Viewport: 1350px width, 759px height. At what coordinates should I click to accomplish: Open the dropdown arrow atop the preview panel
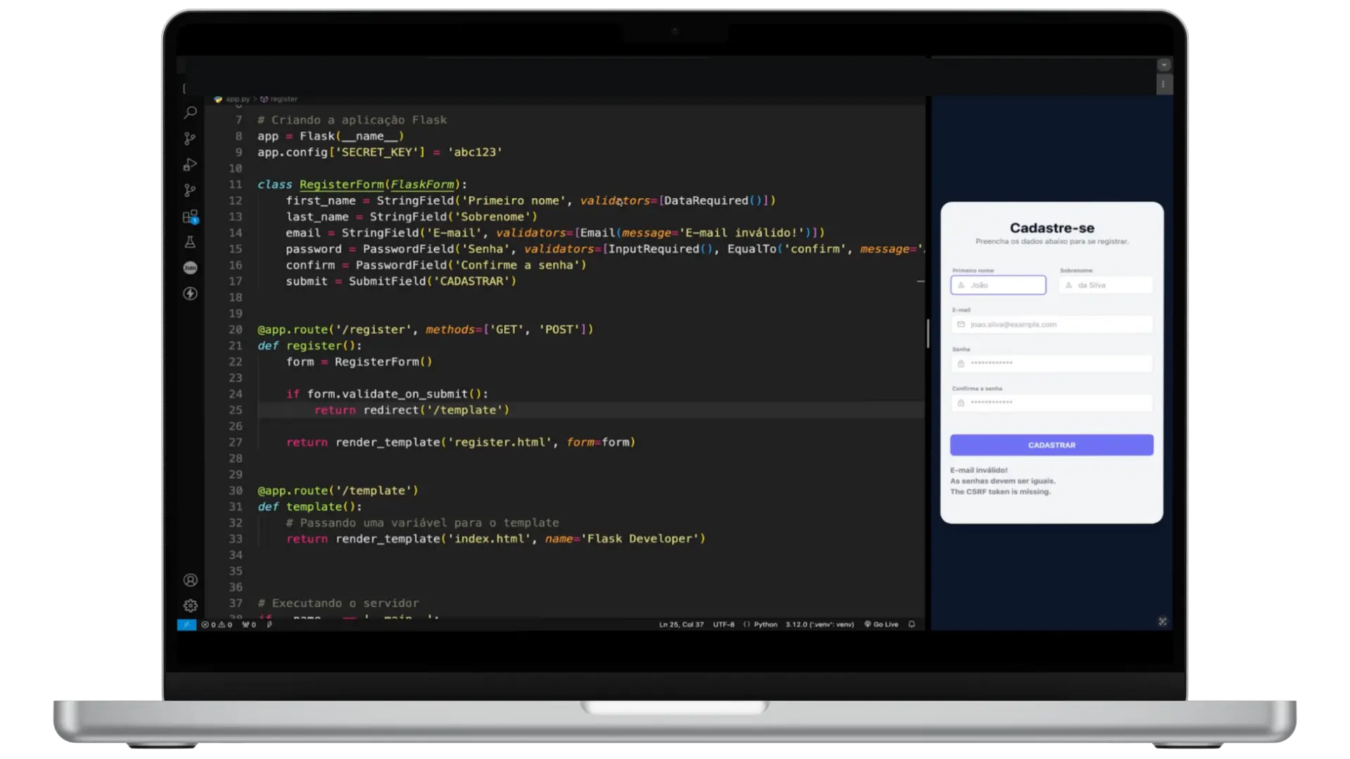pyautogui.click(x=1164, y=65)
